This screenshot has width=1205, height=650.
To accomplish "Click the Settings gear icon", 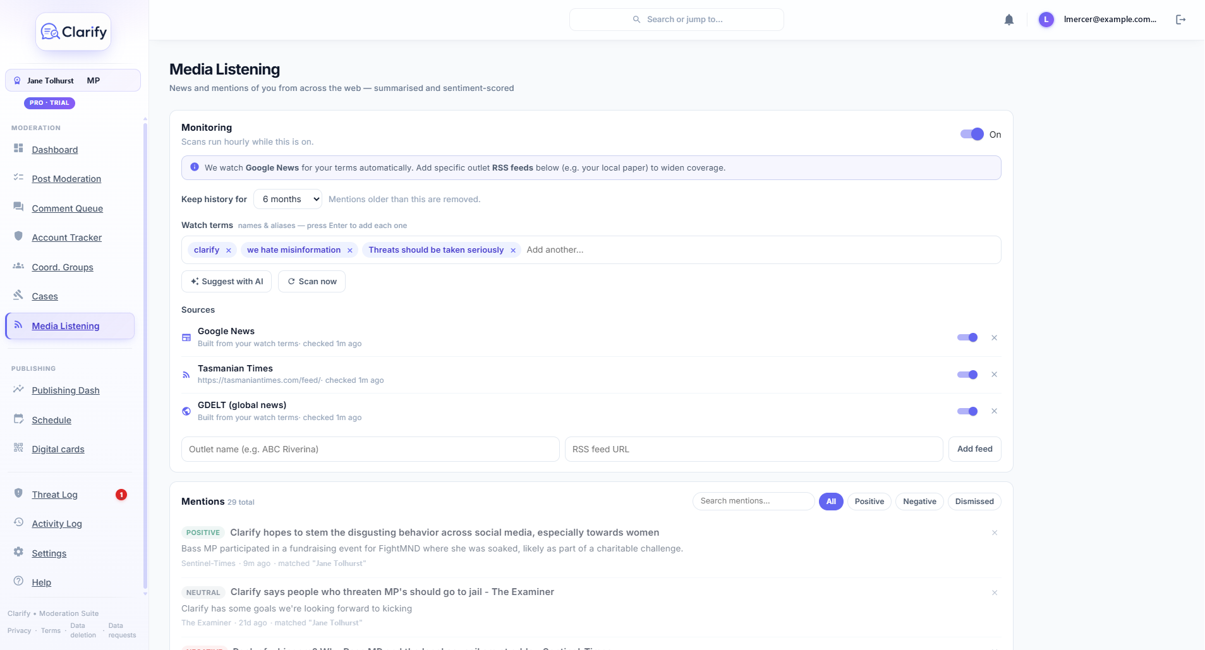I will pos(18,552).
